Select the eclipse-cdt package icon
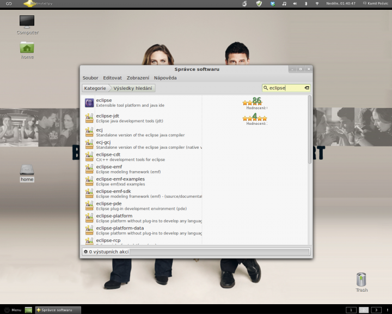 click(89, 157)
